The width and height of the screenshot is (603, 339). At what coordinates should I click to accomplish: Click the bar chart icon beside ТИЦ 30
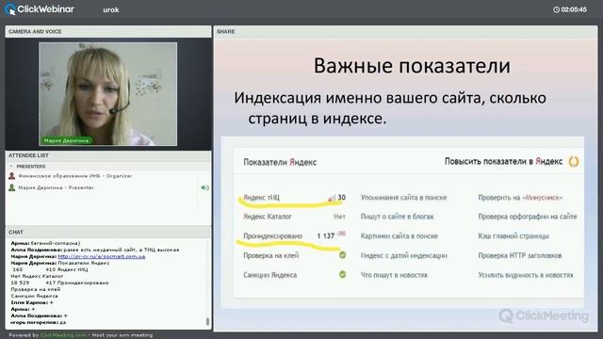click(332, 198)
